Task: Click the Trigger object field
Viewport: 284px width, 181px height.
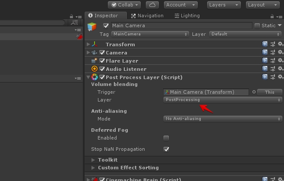Action: tap(206, 92)
